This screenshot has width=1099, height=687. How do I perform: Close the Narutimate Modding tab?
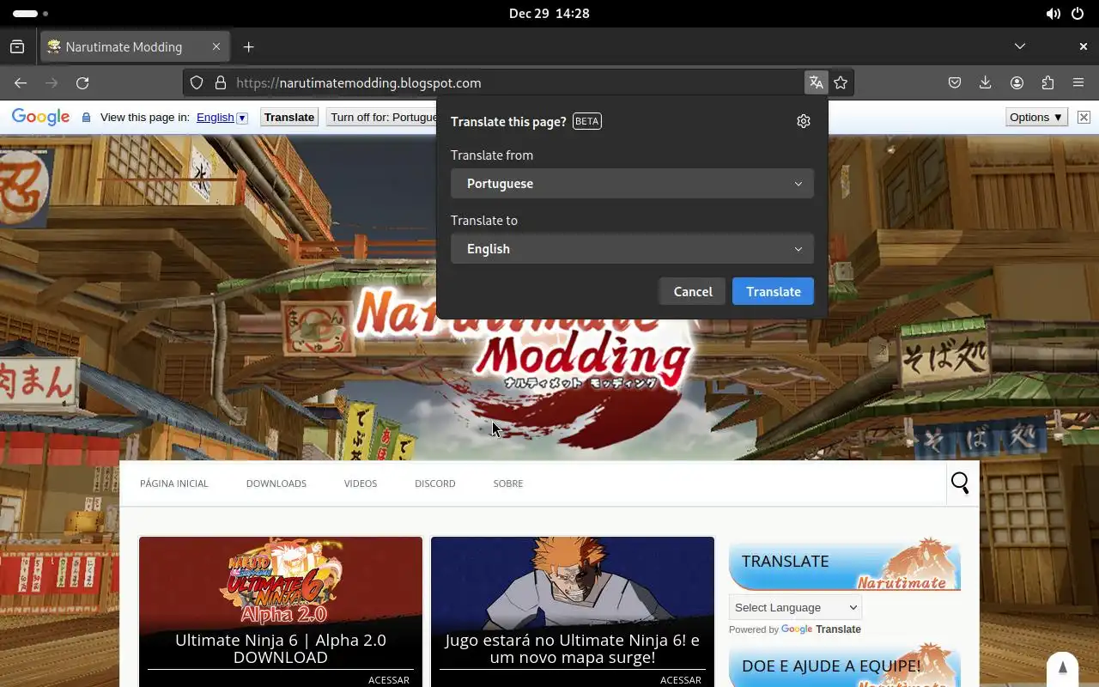click(216, 47)
